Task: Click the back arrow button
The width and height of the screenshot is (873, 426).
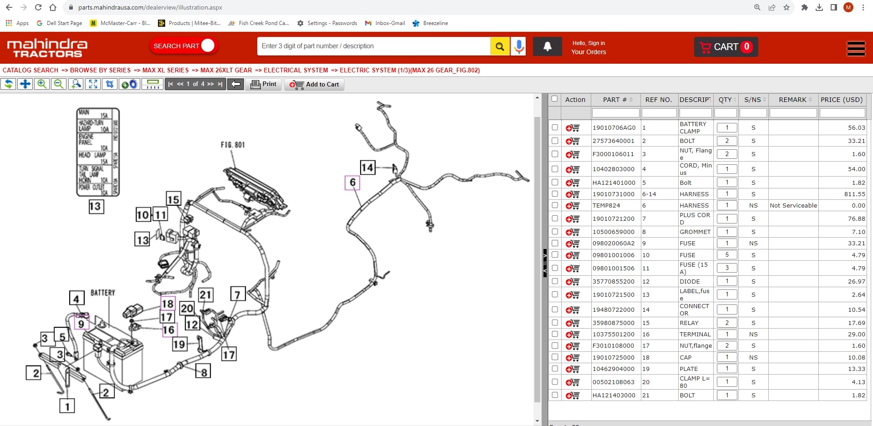Action: [x=236, y=84]
